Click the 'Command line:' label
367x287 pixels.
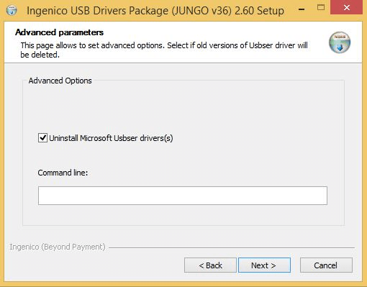click(63, 173)
